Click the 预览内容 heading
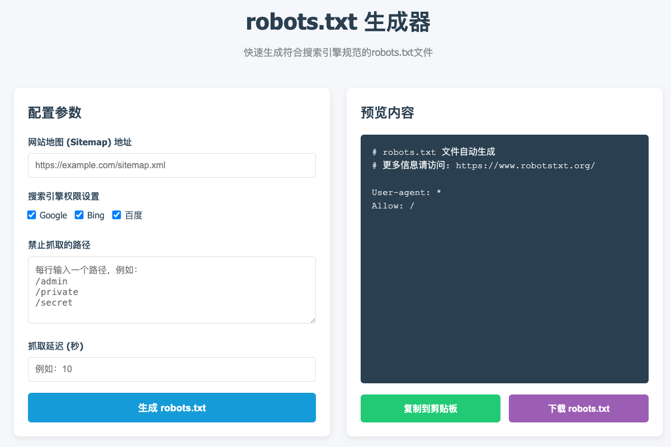Image resolution: width=671 pixels, height=447 pixels. point(388,113)
